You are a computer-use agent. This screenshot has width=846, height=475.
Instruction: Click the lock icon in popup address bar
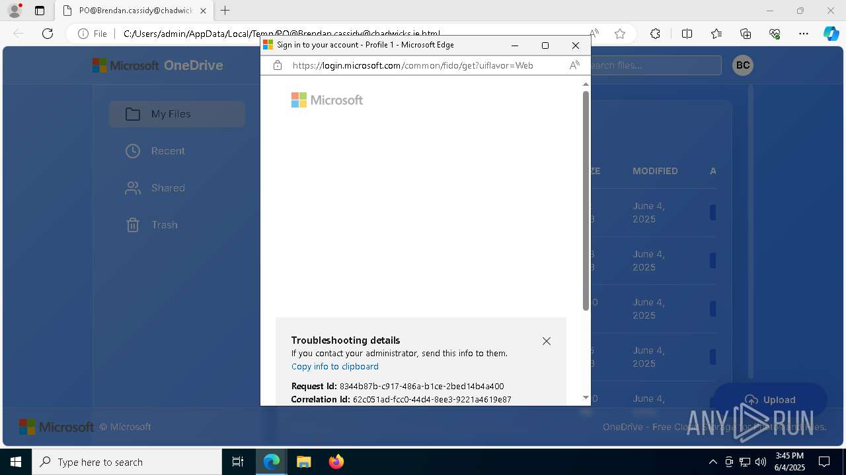[278, 65]
